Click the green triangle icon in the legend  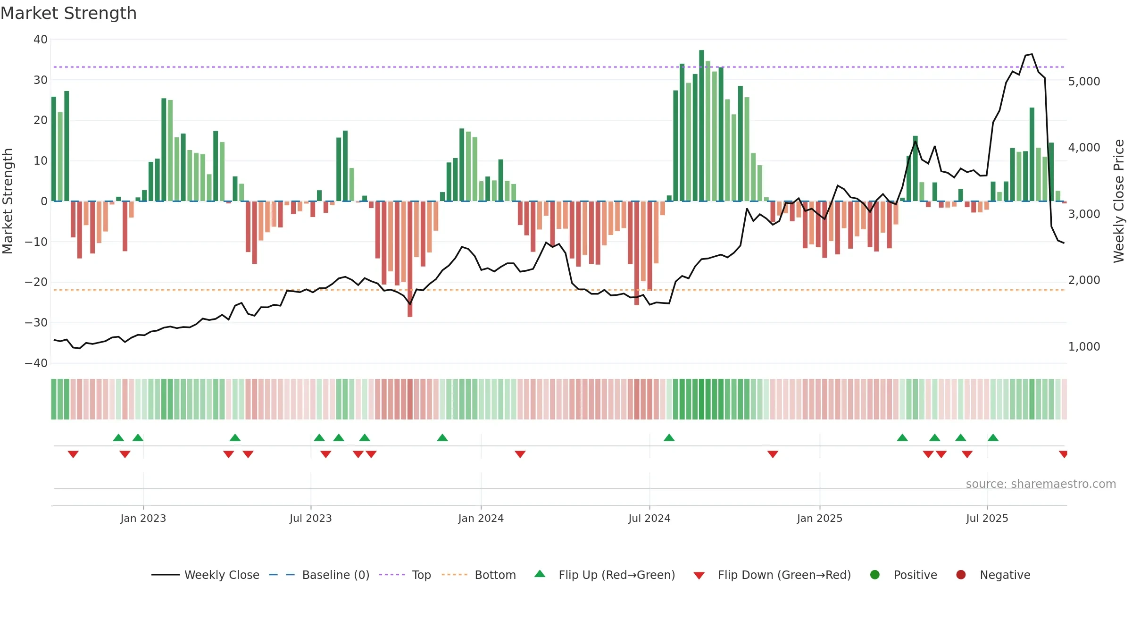tap(540, 574)
